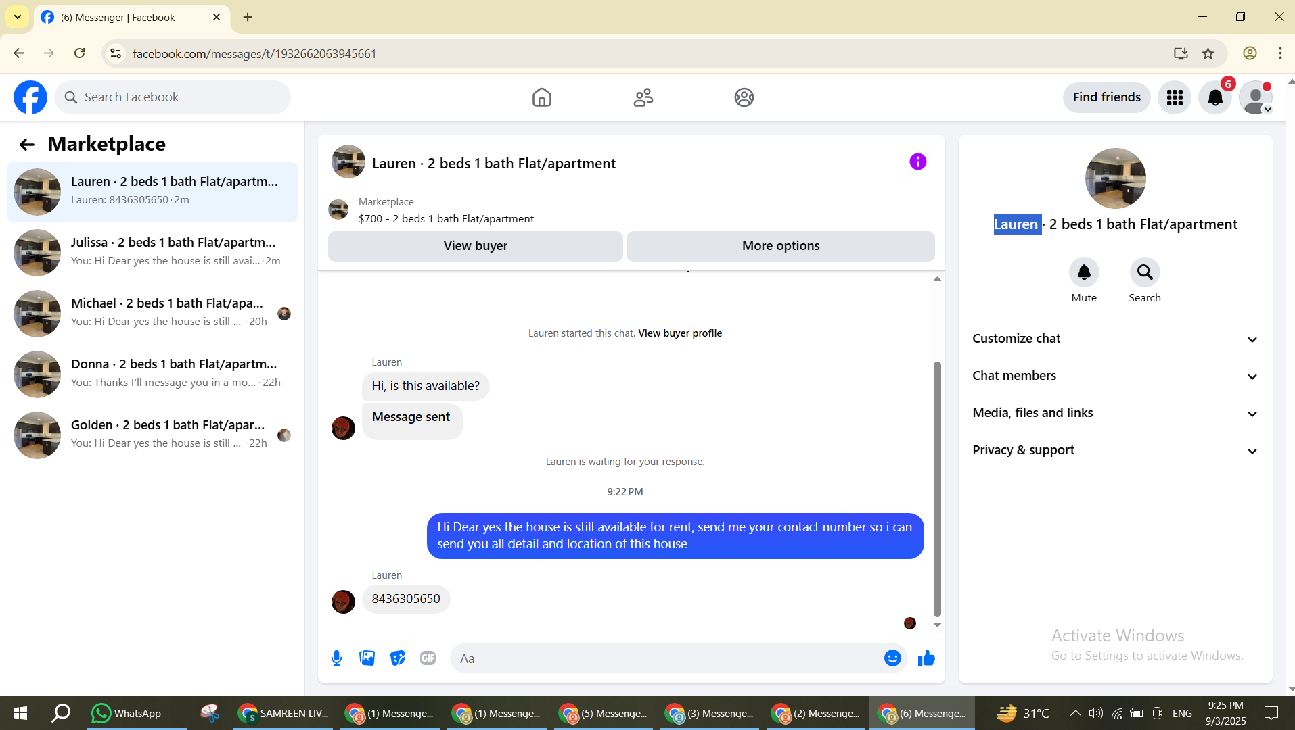Go to the Home feed icon

click(x=542, y=97)
